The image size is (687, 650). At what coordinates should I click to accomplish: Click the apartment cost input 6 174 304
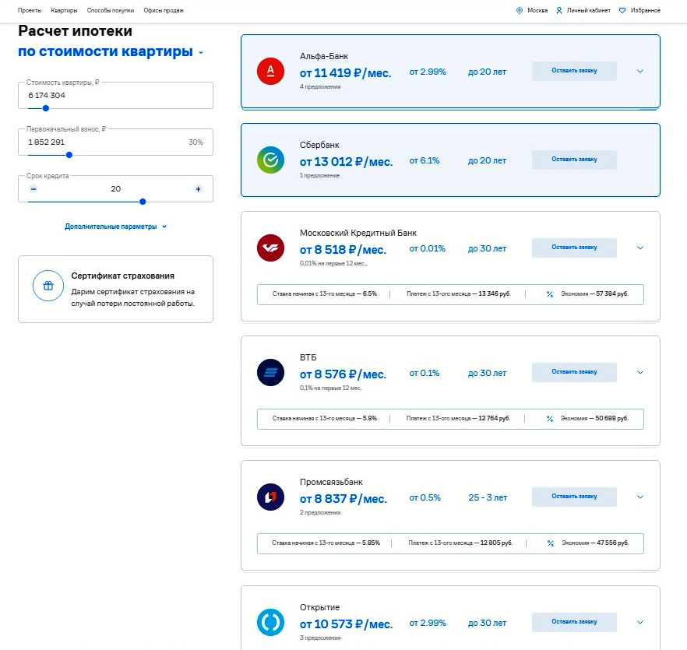(x=115, y=96)
